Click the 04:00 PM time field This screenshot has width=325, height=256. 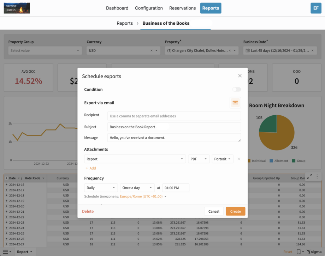point(176,188)
